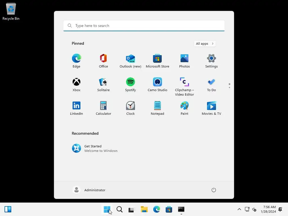Screen dimensions: 288x216
Task: Launch LinkedIn
Action: (x=76, y=108)
